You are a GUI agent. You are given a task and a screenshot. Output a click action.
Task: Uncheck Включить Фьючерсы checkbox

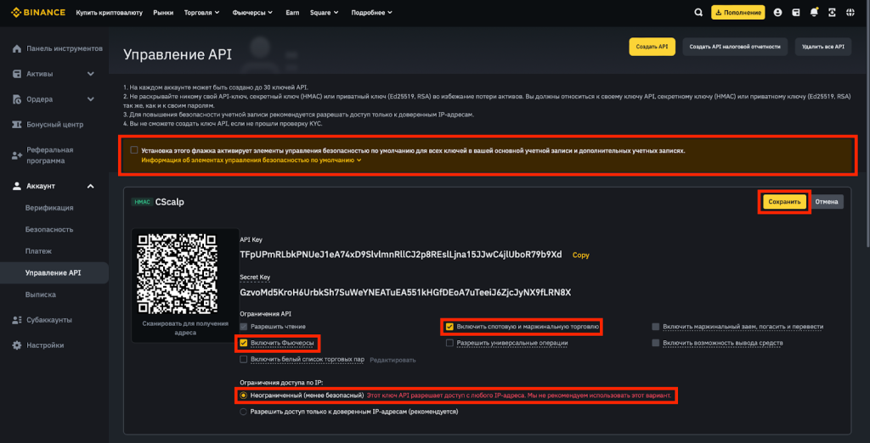(243, 343)
